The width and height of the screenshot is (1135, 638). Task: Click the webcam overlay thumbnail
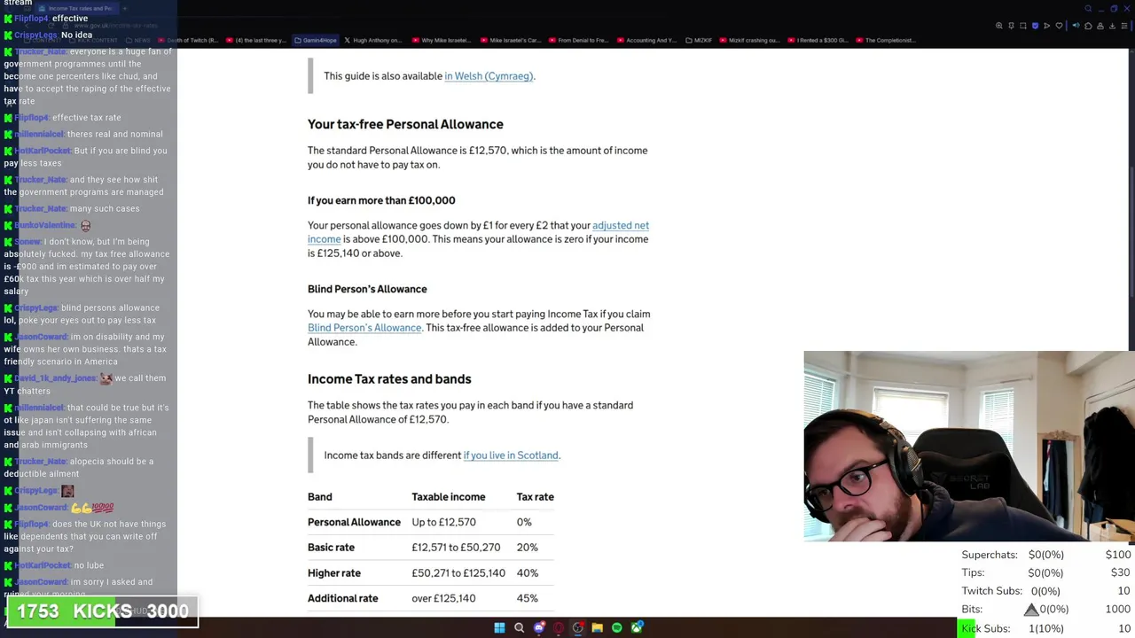pyautogui.click(x=969, y=446)
